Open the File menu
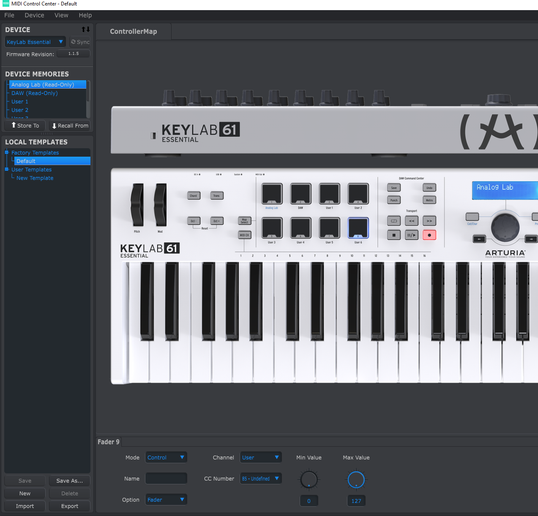 coord(9,15)
